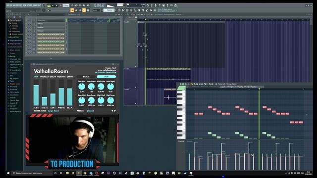Select the Strings Spicc channel button

coord(51,20)
